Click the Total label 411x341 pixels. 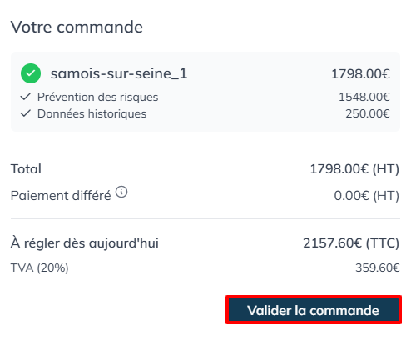click(x=26, y=169)
